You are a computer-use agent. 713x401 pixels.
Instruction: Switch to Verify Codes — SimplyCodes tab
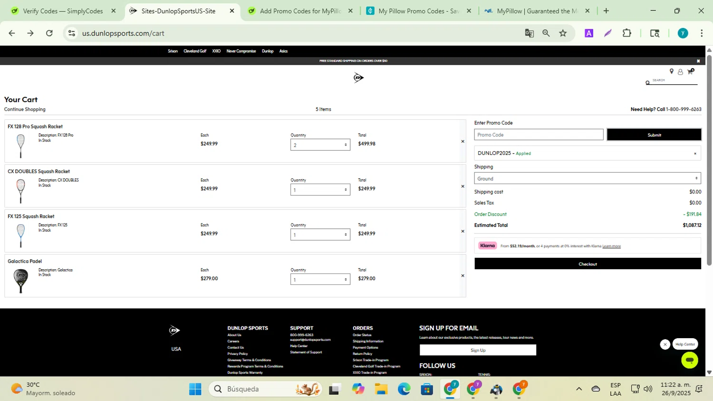pyautogui.click(x=63, y=11)
